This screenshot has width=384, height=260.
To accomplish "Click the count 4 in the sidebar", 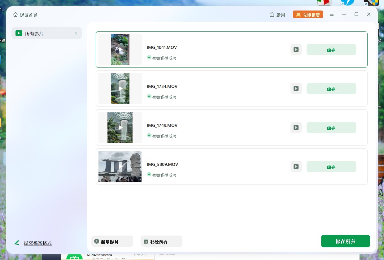I will coord(76,33).
